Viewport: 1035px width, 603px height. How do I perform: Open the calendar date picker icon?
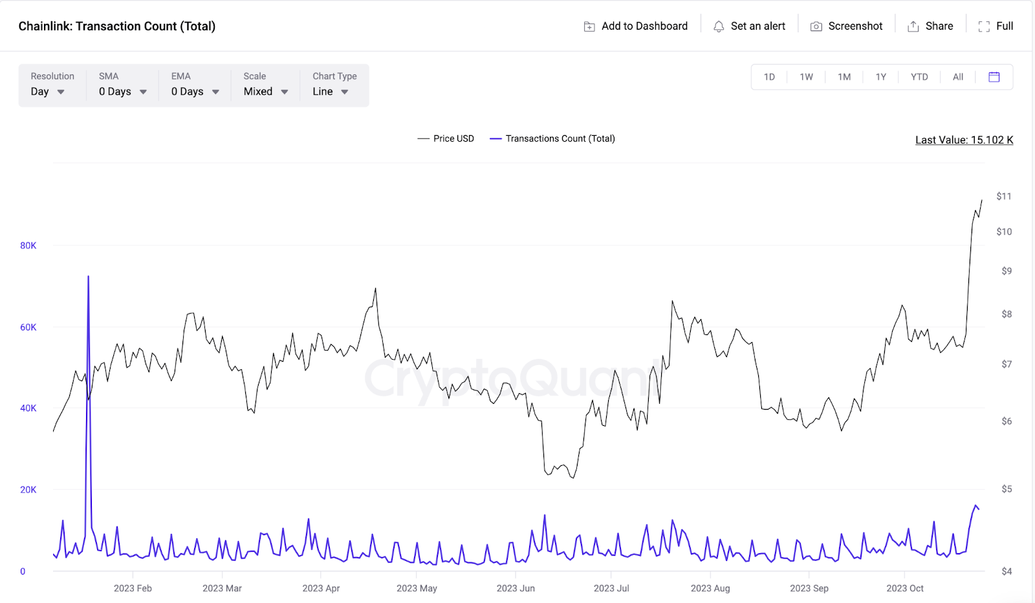pyautogui.click(x=994, y=77)
